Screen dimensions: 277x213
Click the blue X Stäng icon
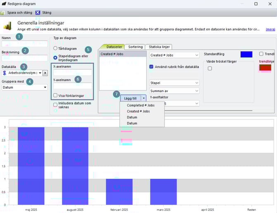(x=38, y=12)
